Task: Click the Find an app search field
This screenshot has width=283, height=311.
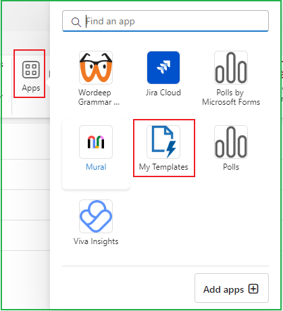Action: click(x=165, y=21)
